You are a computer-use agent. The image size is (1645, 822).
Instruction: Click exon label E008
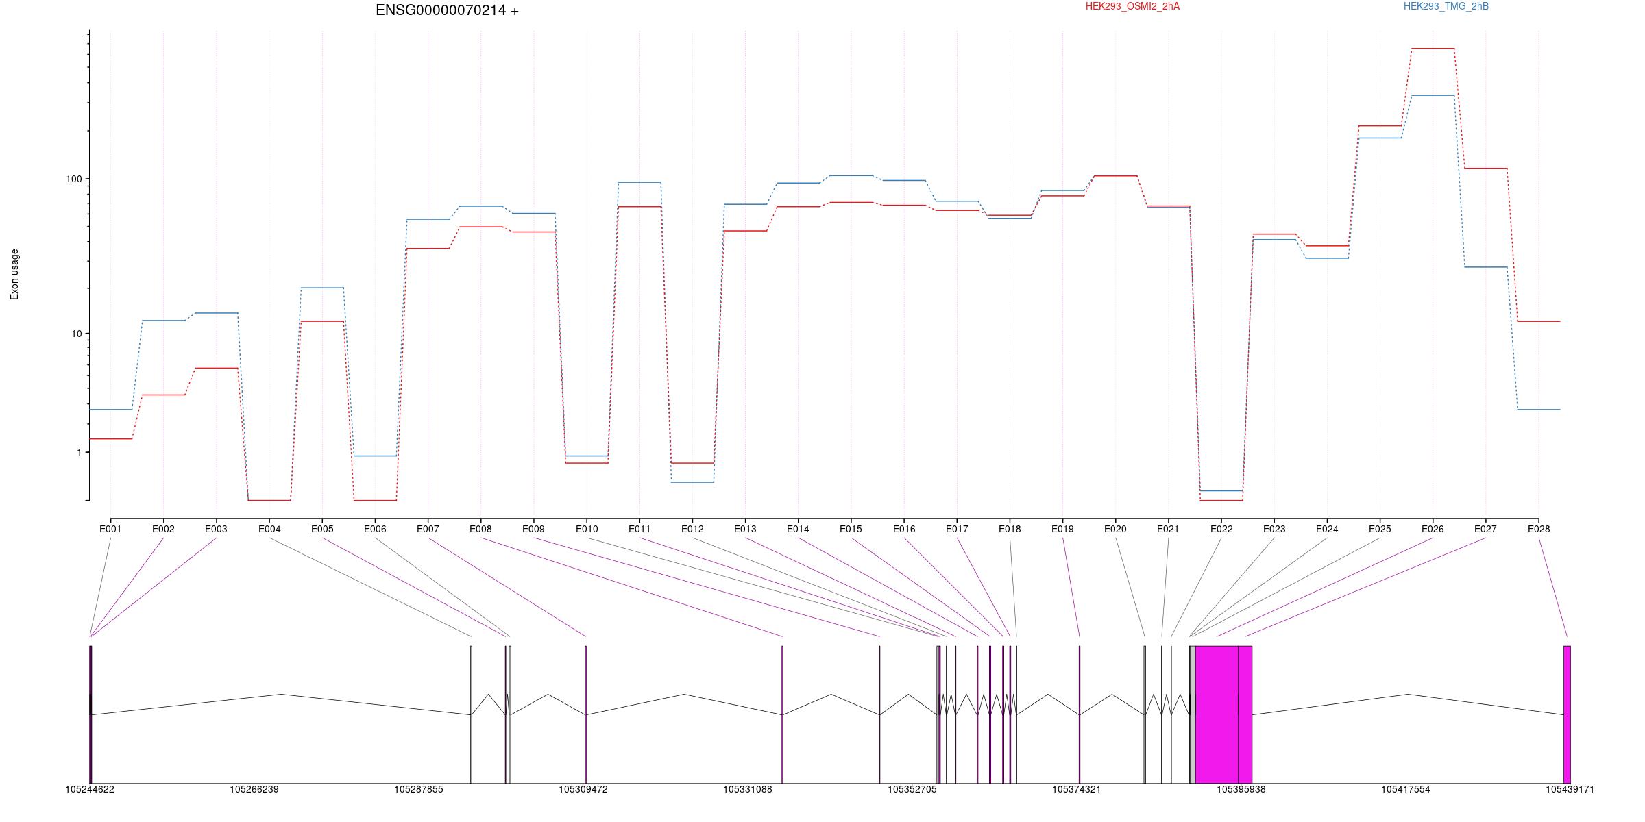tap(480, 529)
